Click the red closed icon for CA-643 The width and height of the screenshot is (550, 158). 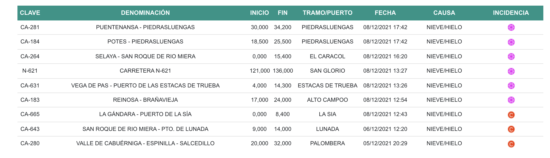[x=511, y=129]
